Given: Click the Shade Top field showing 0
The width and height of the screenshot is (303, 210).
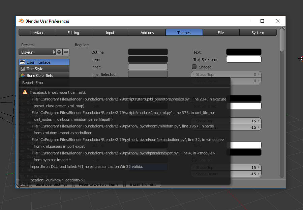Looking at the screenshot, I should click(226, 74).
